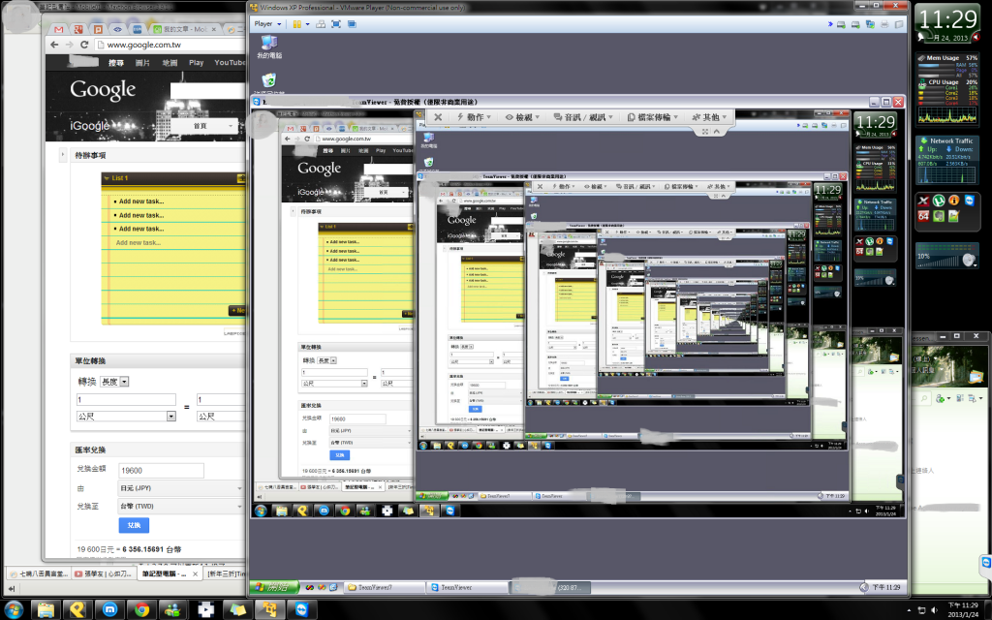This screenshot has width=992, height=620.
Task: Reload the page in the host browser
Action: click(x=84, y=45)
